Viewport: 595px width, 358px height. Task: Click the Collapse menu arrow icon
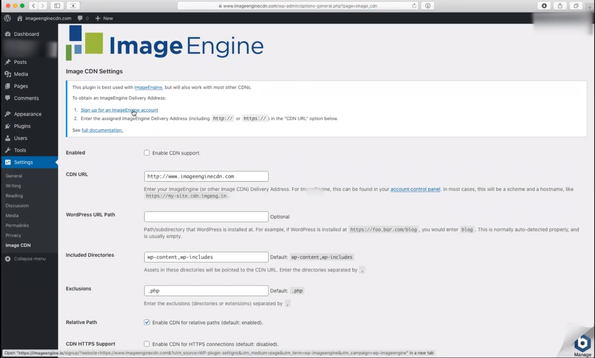[x=8, y=259]
